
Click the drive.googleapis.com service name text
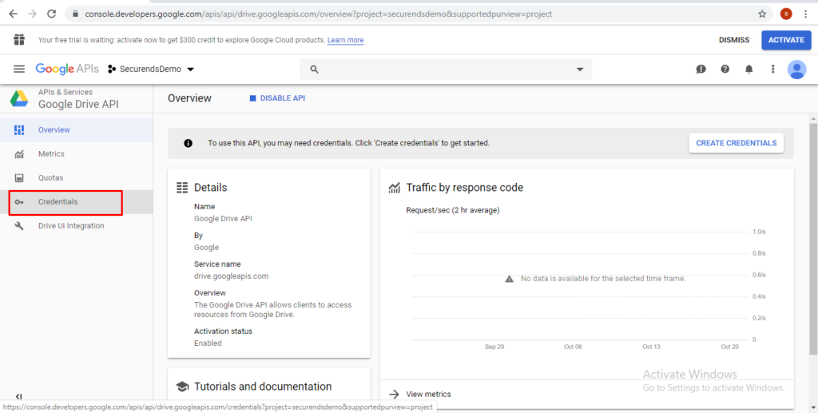pos(231,276)
